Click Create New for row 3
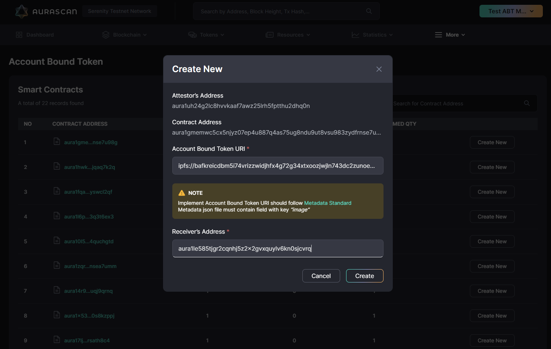Viewport: 551px width, 349px height. 492,192
